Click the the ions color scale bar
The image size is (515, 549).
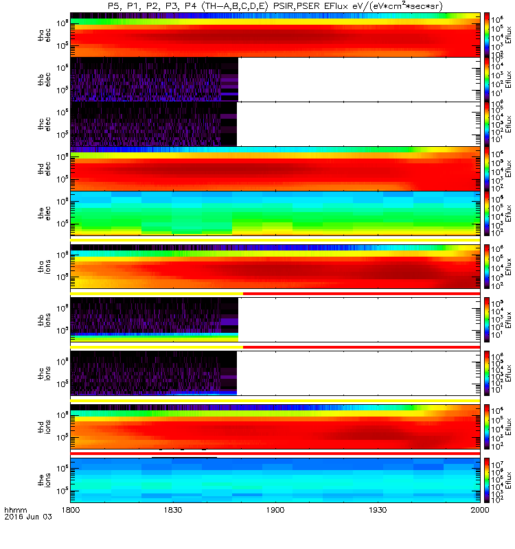(487, 480)
